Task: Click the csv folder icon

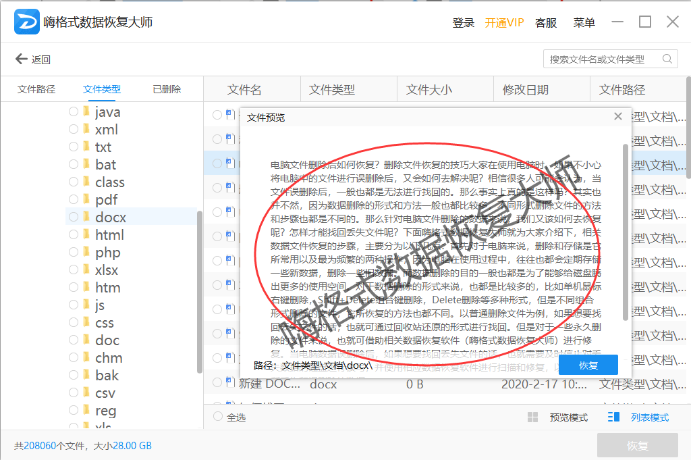Action: (86, 392)
